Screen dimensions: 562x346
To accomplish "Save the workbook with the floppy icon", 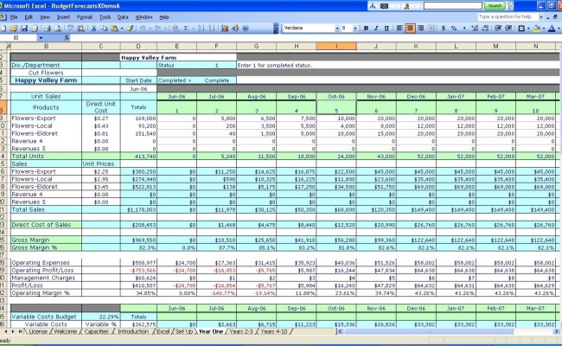I will 24,28.
